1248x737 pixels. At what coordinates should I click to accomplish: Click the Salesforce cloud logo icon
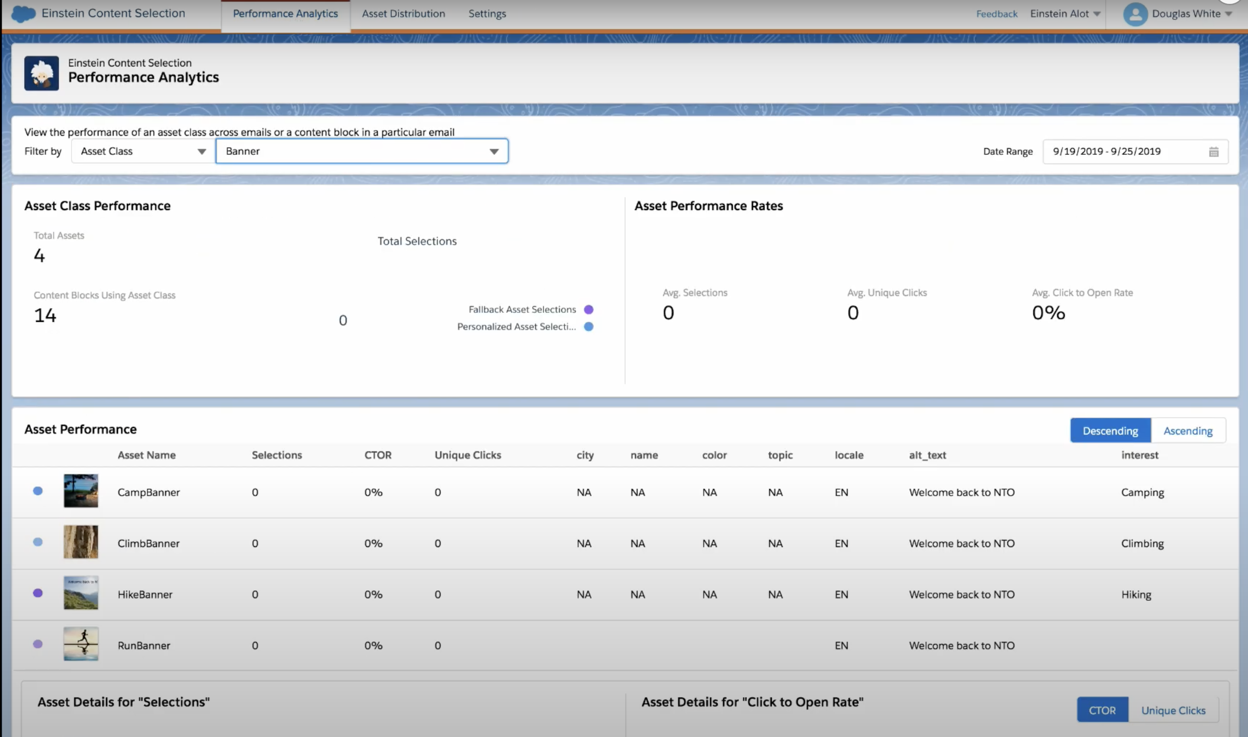pos(23,13)
